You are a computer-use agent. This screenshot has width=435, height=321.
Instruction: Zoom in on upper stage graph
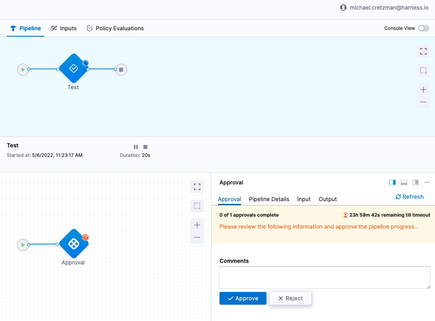tap(423, 90)
